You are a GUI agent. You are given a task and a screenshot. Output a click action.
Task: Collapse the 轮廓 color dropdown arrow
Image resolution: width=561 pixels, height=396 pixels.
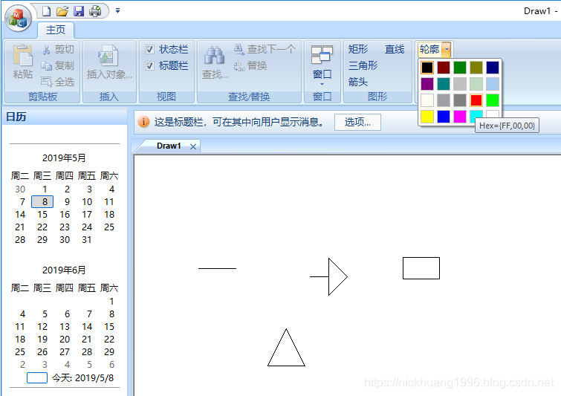(447, 49)
